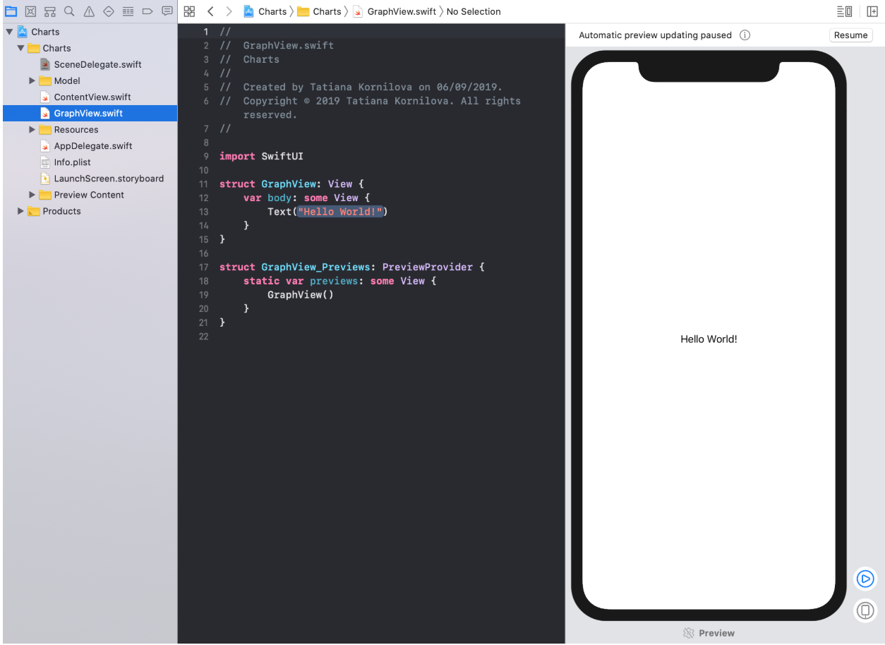Start the live preview play button
885x645 pixels.
coord(865,579)
